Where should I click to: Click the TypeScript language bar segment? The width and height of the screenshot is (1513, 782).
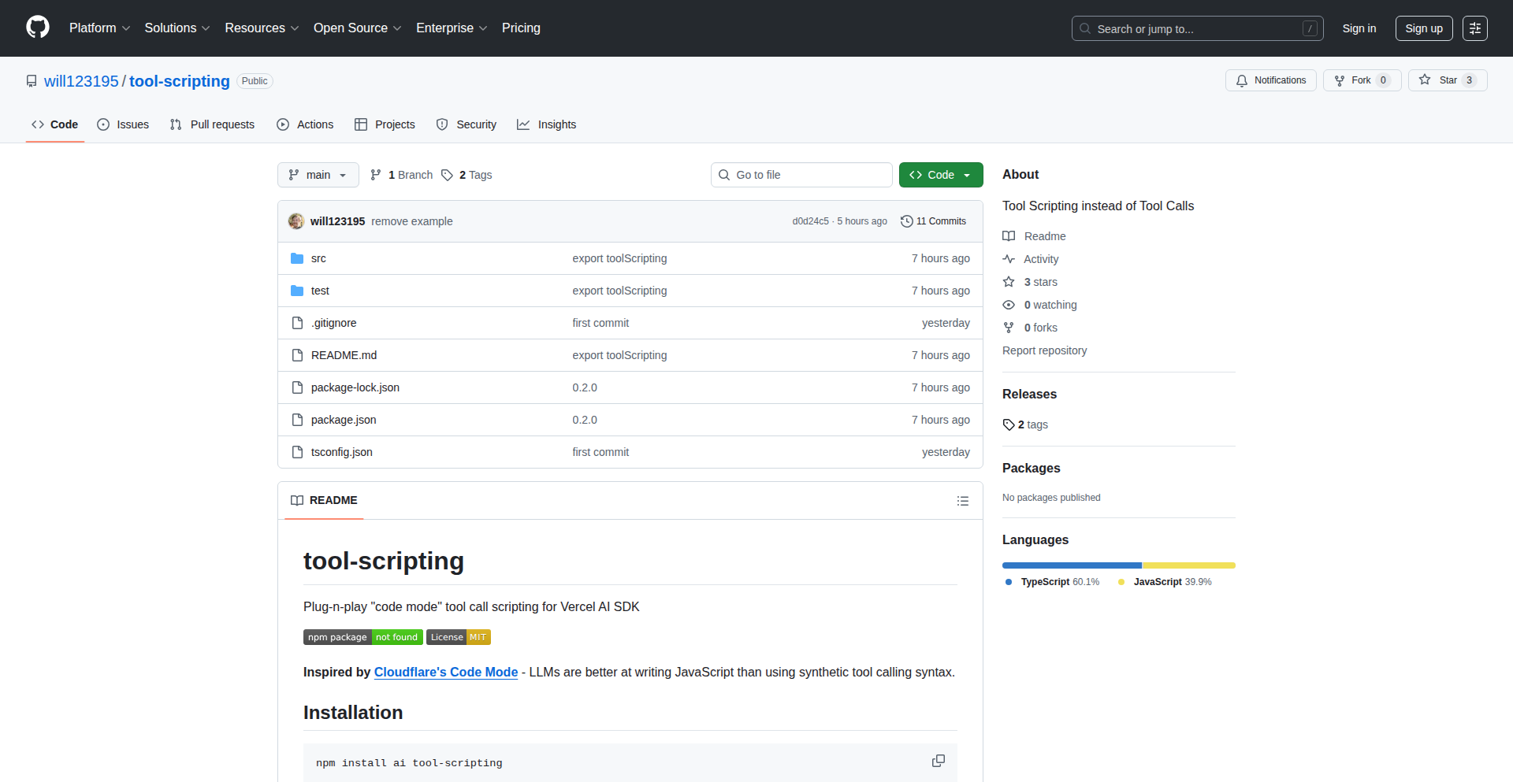1072,565
